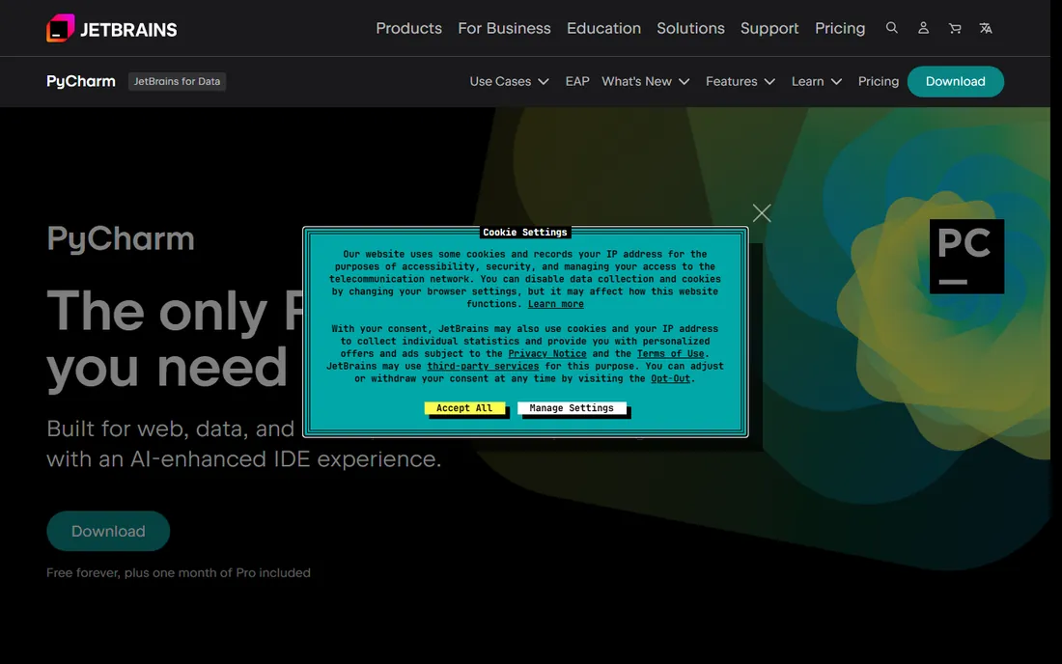Click the PyCharm product name in subheader
1062x664 pixels.
80,81
